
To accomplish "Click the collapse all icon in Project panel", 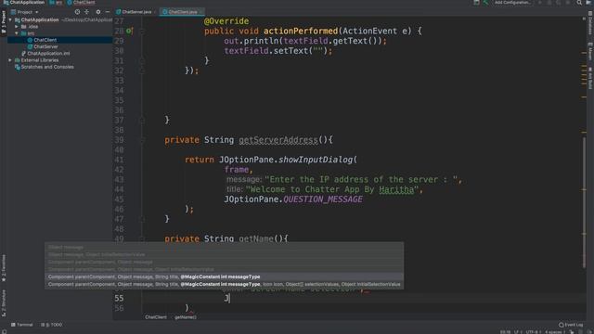I will 86,12.
